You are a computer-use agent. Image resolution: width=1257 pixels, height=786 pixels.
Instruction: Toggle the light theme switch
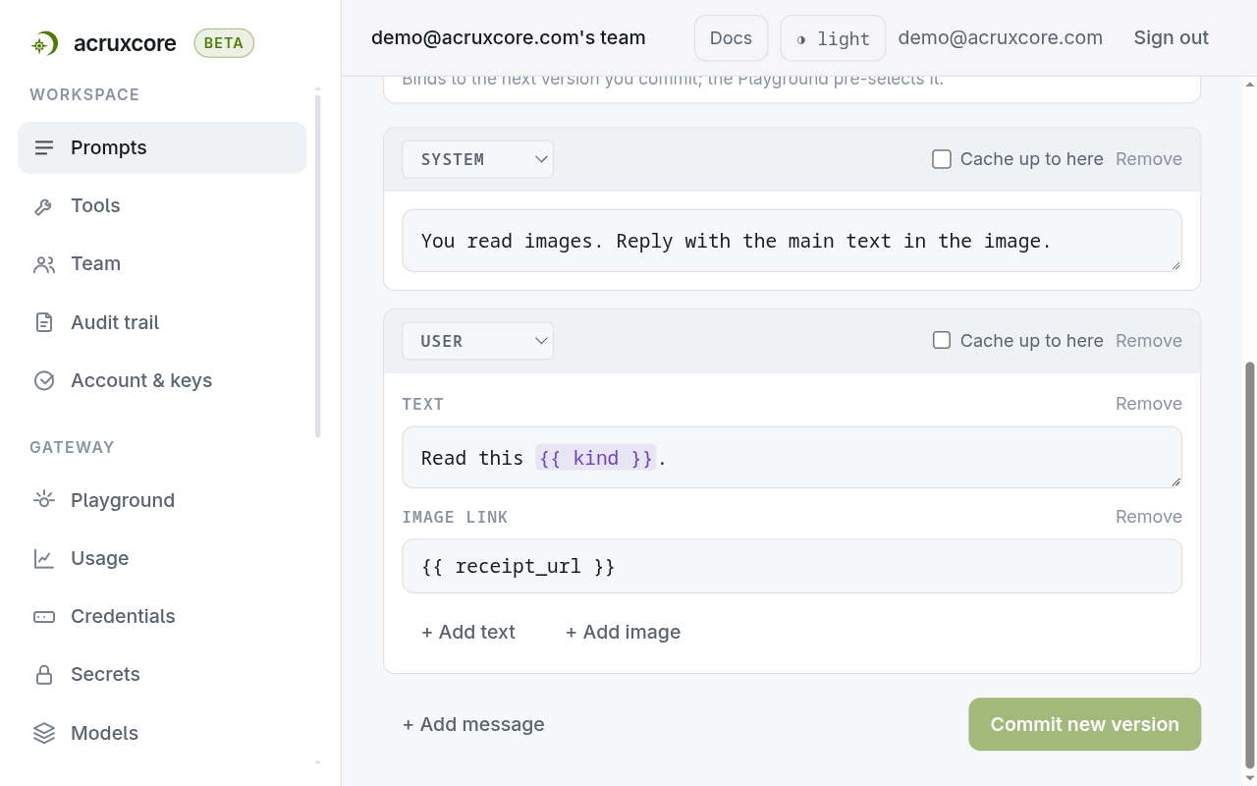[x=833, y=38]
